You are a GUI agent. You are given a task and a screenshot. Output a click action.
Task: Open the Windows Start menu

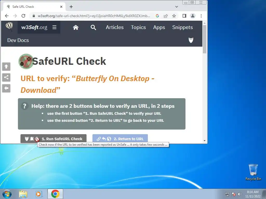(7, 194)
